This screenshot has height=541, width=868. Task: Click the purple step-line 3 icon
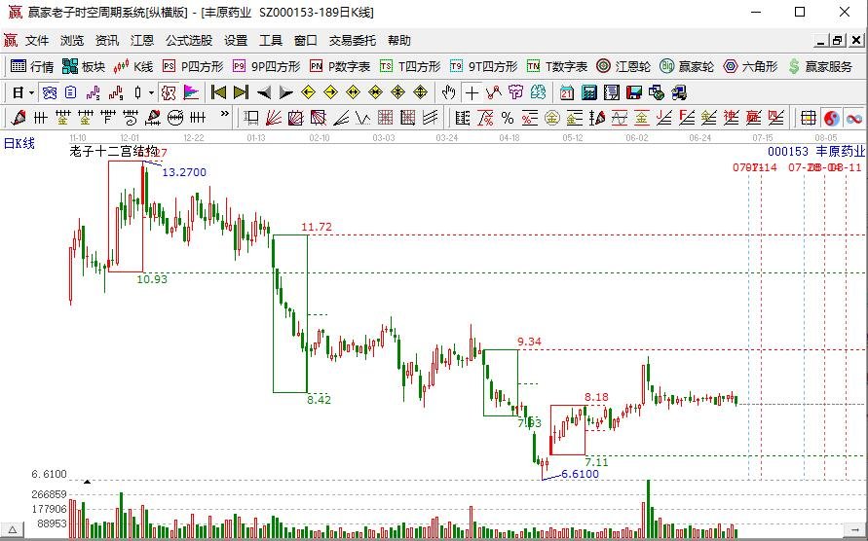pyautogui.click(x=93, y=93)
